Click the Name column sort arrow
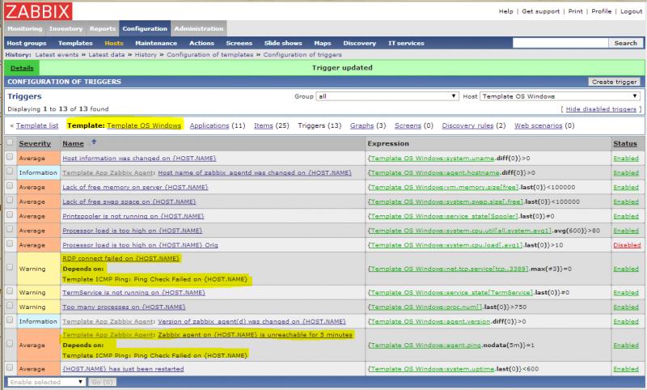 coord(94,142)
